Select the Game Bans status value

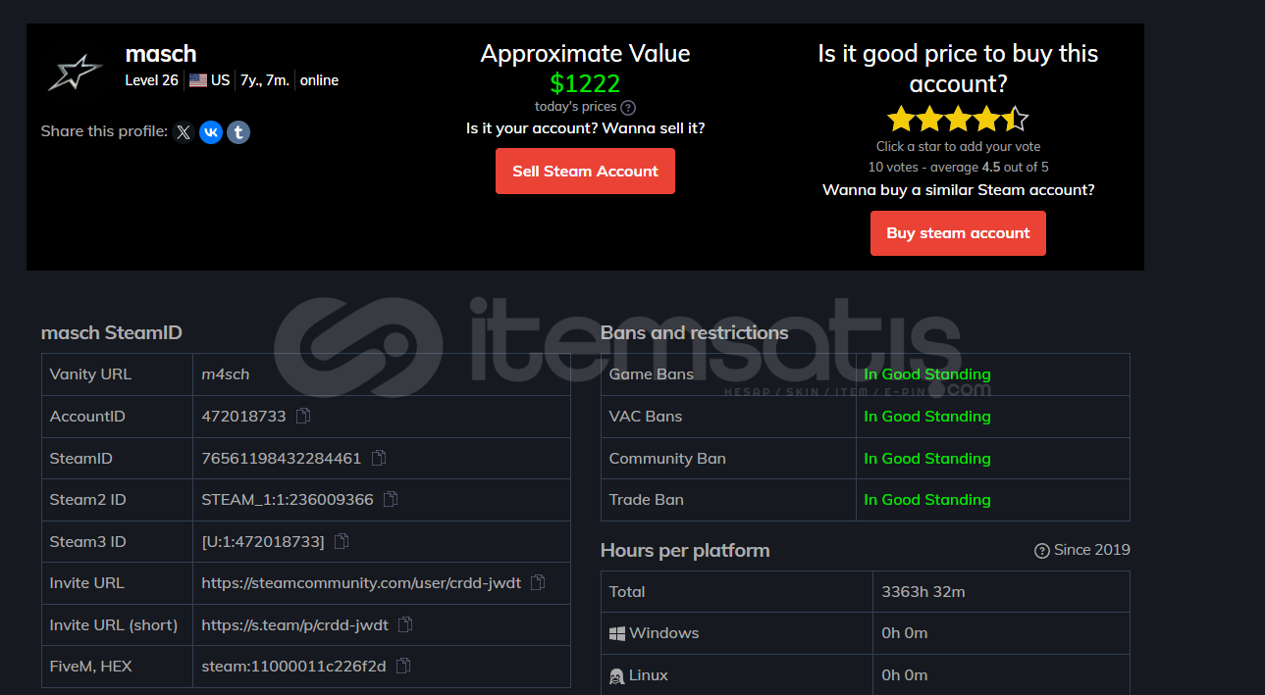coord(927,374)
